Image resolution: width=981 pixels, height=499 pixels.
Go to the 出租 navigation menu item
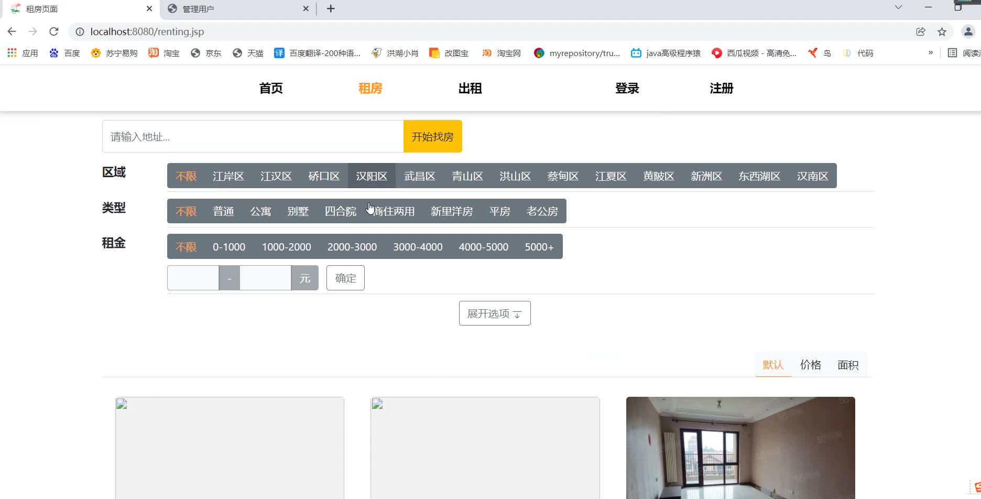(x=470, y=89)
